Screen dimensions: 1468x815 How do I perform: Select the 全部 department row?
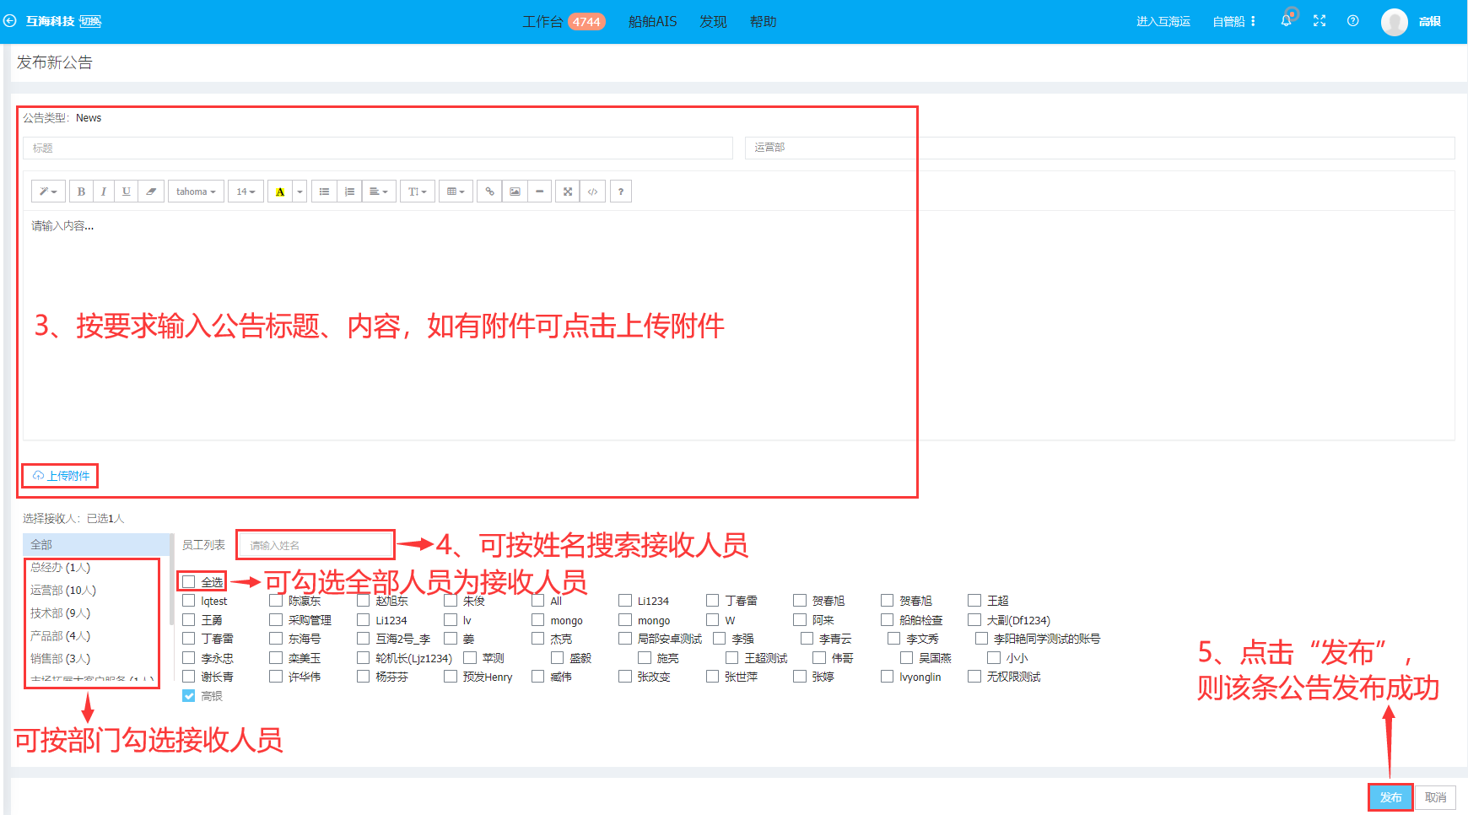96,544
